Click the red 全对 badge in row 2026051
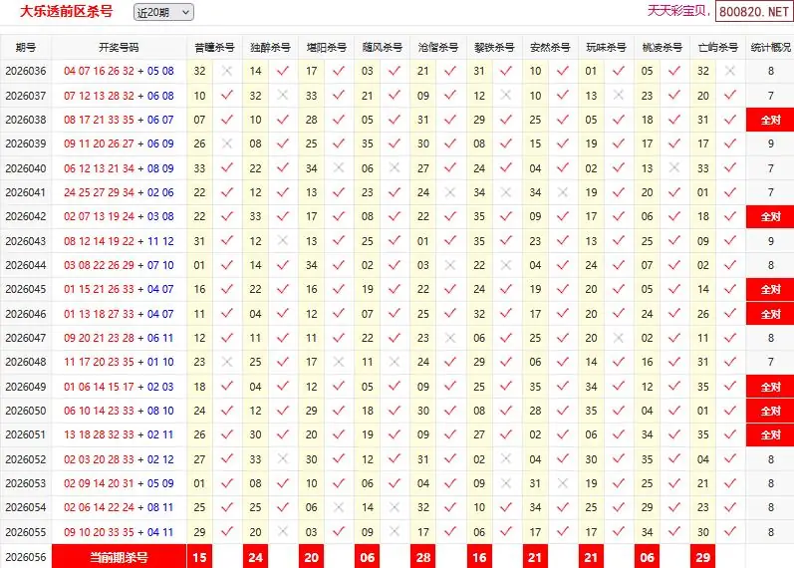Viewport: 794px width, 568px height. pyautogui.click(x=770, y=434)
